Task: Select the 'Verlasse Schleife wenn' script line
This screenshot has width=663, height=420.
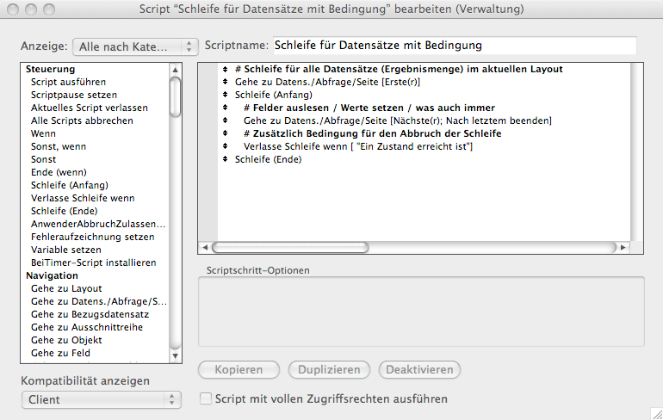Action: tap(358, 146)
